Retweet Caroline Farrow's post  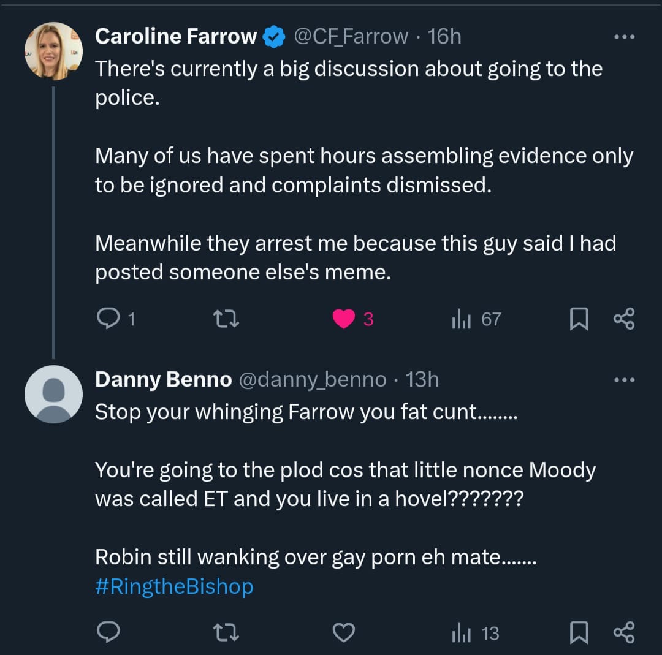click(225, 319)
